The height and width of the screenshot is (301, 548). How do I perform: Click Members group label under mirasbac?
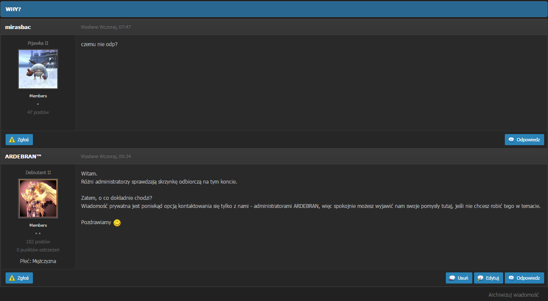point(38,96)
